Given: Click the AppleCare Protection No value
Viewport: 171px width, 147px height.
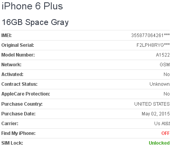Looking at the screenshot, I should point(167,94).
